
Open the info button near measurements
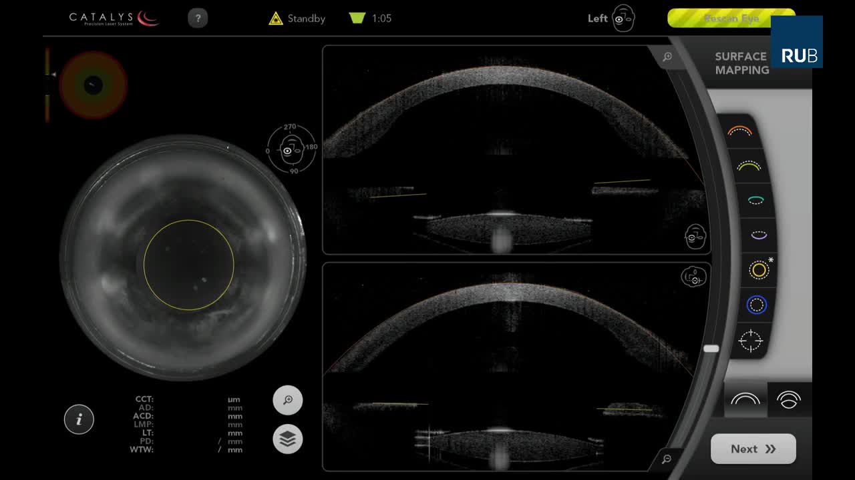pyautogui.click(x=79, y=419)
